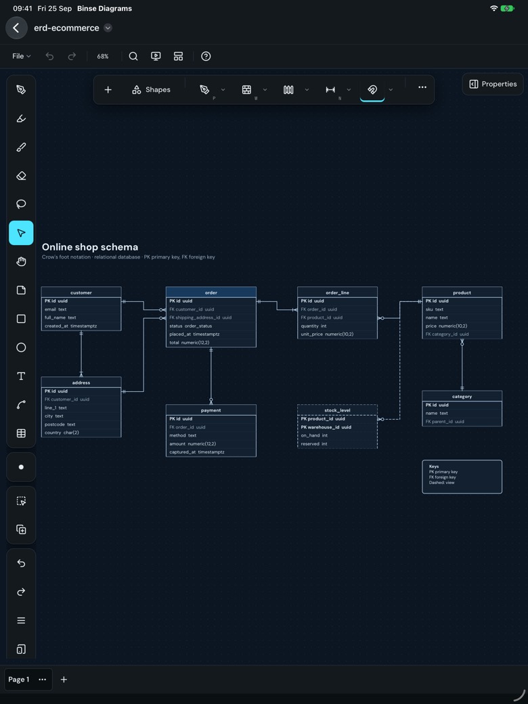Select the dimension measure tool

pyautogui.click(x=330, y=90)
